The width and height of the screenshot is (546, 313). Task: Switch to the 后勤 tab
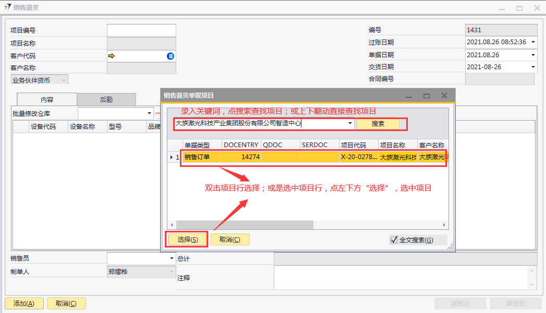(106, 99)
